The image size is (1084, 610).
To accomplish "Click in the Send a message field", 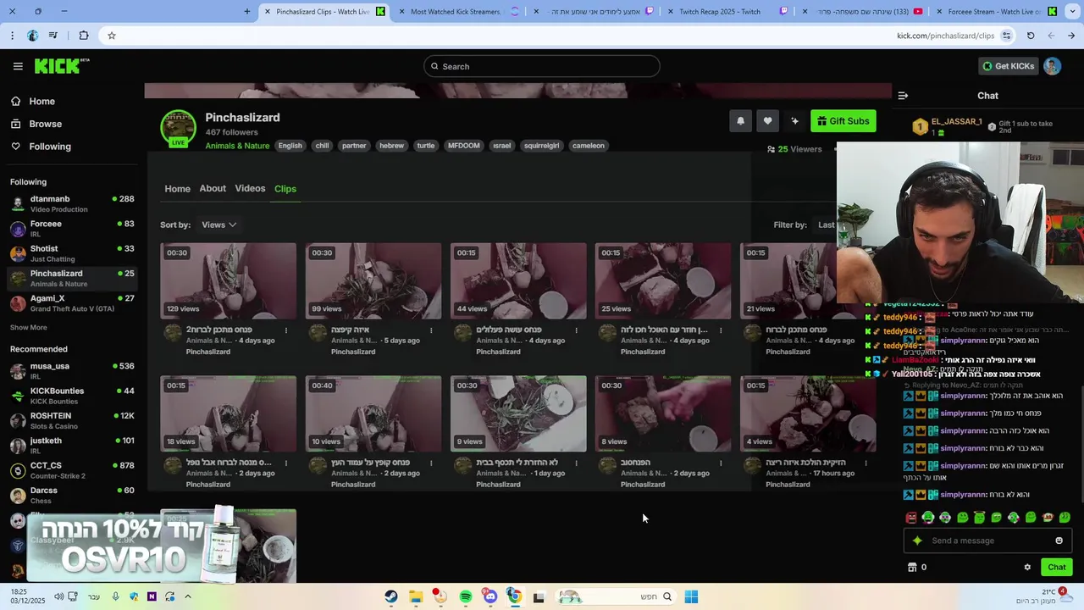I will pyautogui.click(x=989, y=541).
